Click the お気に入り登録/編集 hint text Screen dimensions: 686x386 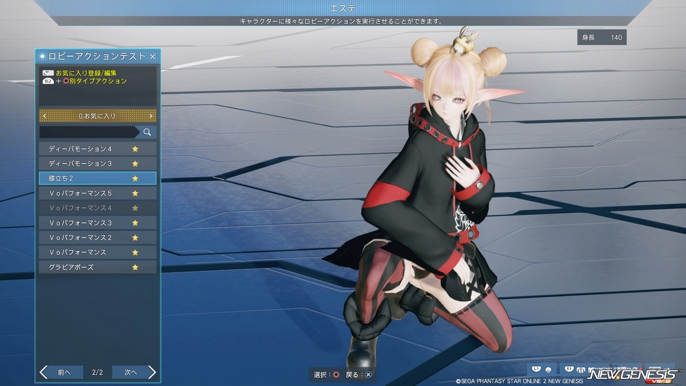point(86,73)
